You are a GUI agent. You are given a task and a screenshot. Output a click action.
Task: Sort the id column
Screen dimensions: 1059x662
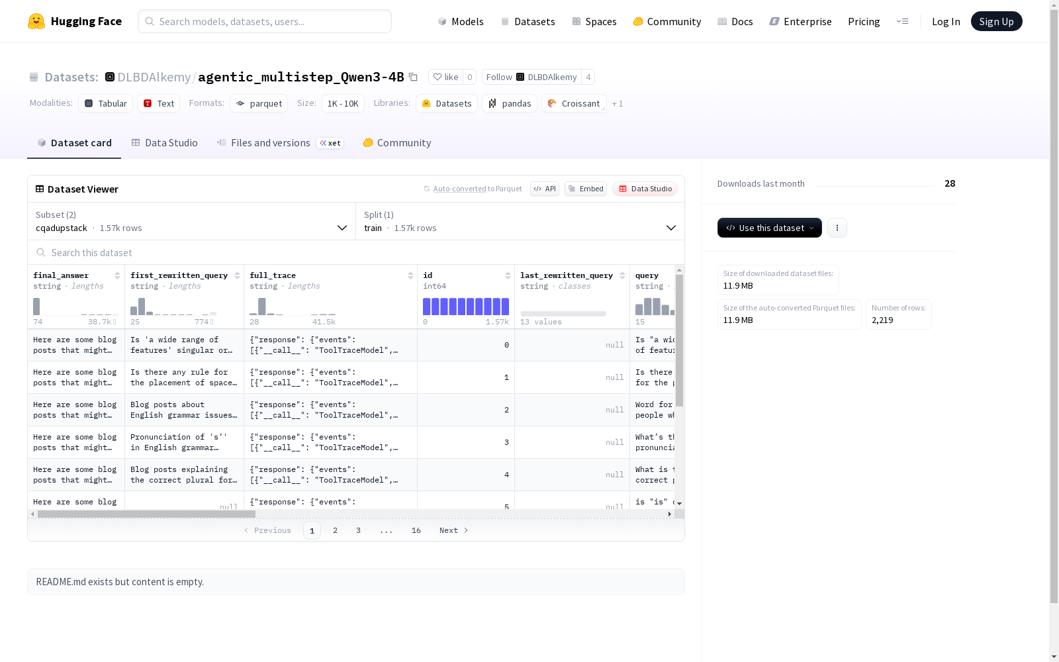pos(508,275)
